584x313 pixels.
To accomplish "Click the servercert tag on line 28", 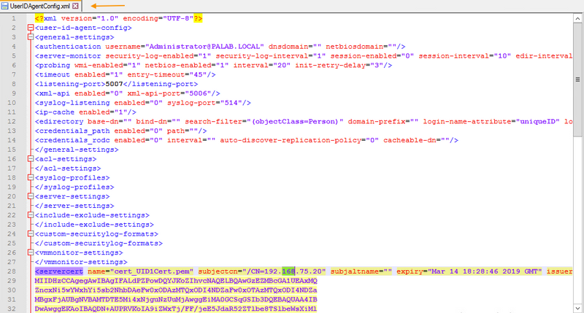I will click(x=59, y=271).
